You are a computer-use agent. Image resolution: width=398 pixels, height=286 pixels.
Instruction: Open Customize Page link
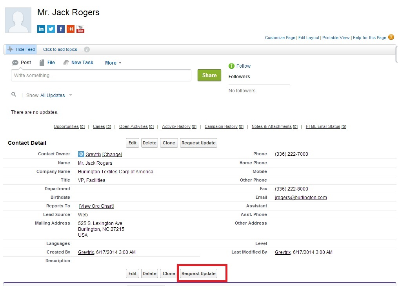[280, 38]
